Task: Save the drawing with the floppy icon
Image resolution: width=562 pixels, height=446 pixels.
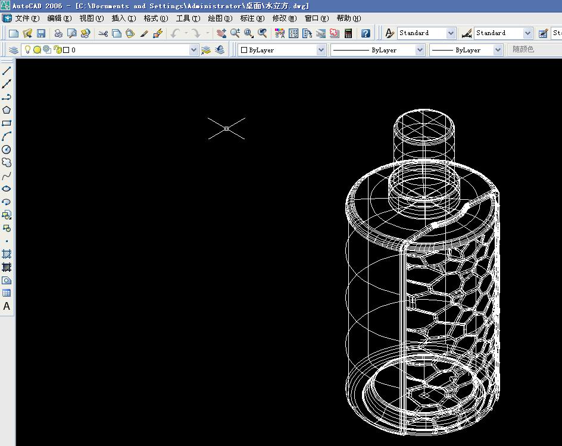Action: click(x=41, y=33)
